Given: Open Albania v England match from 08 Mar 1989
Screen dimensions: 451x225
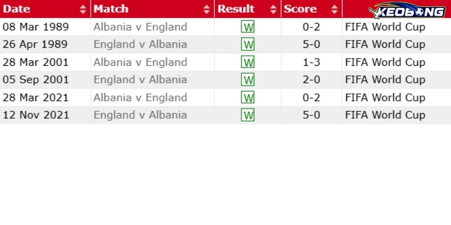Looking at the screenshot, I should click(x=140, y=26).
